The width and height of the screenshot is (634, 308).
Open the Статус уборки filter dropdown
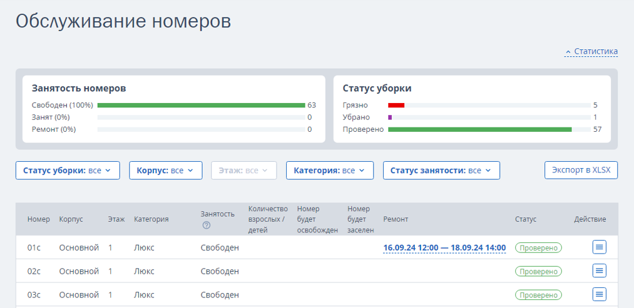pyautogui.click(x=68, y=171)
